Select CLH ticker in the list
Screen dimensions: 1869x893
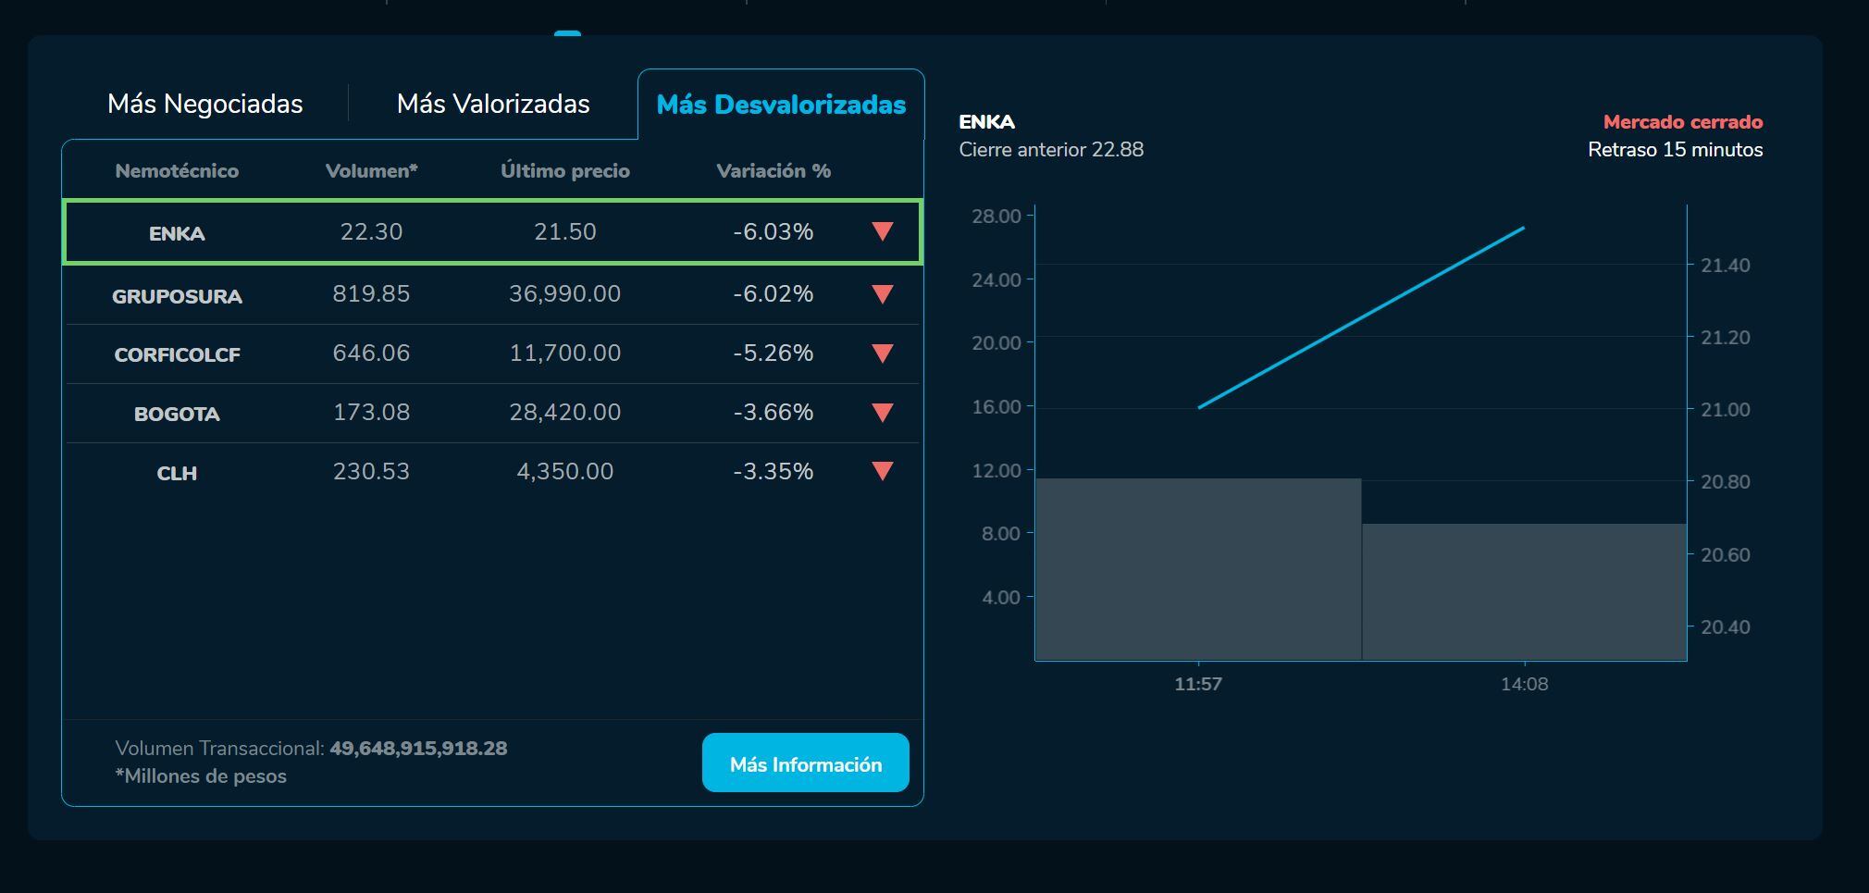(x=177, y=474)
